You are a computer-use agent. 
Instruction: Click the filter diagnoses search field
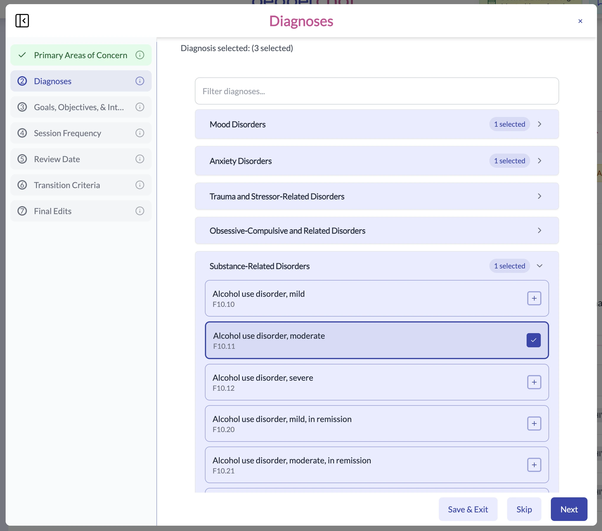pyautogui.click(x=376, y=91)
